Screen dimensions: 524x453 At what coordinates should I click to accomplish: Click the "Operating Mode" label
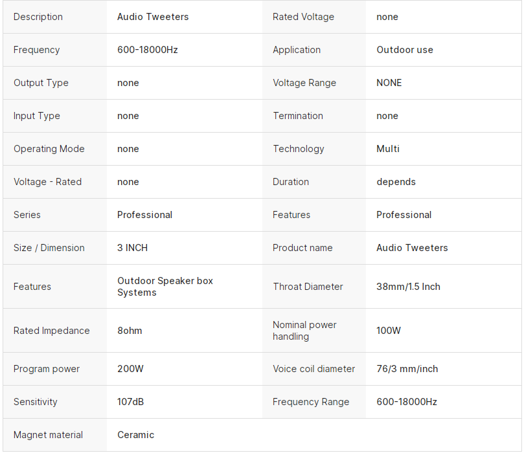[x=49, y=149]
